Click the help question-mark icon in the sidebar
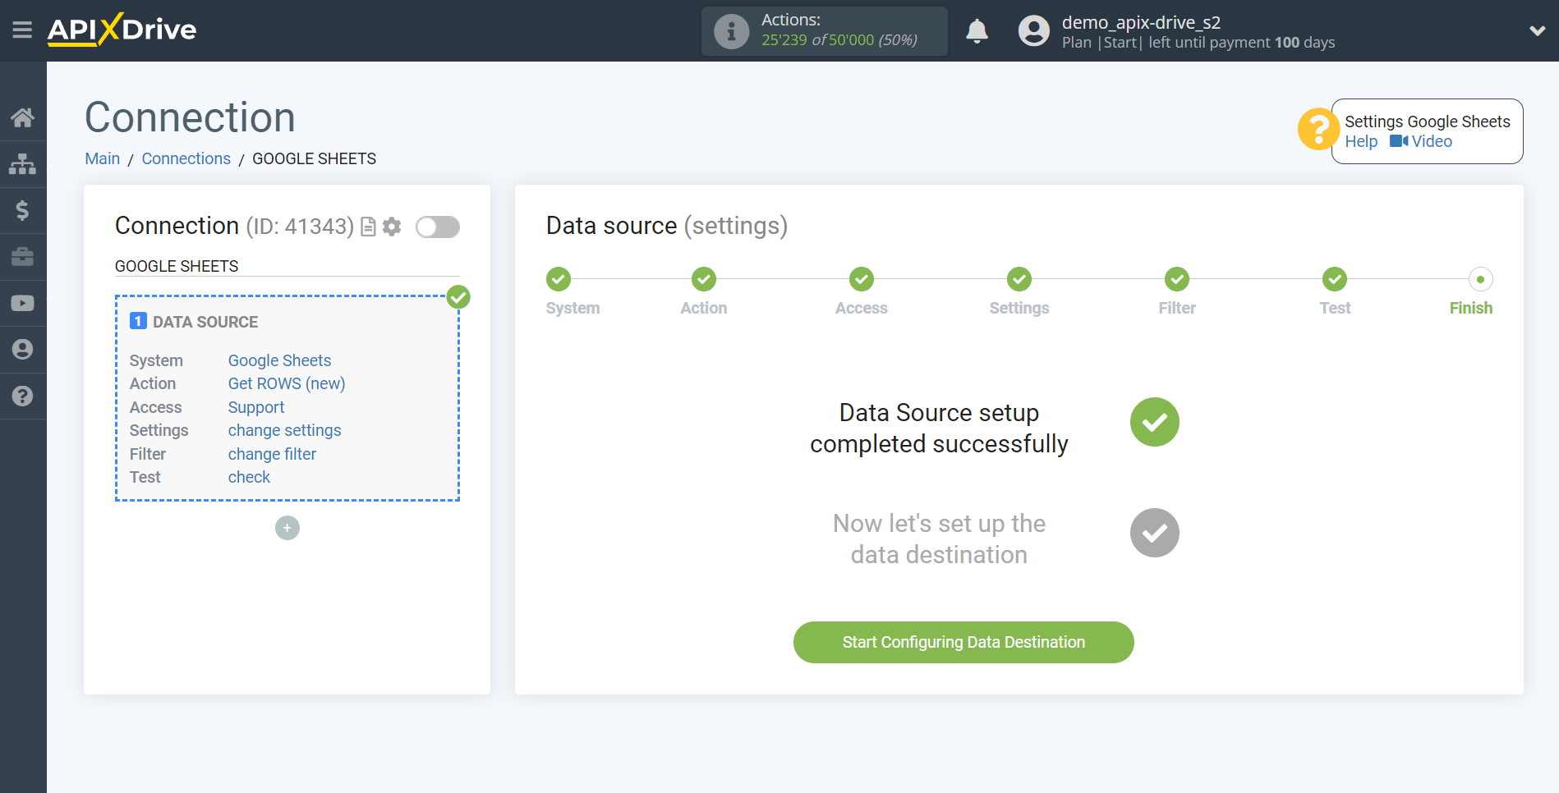Screen dimensions: 1559x793 23,396
